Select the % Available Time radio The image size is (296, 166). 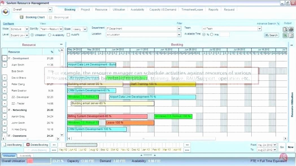coord(204,35)
